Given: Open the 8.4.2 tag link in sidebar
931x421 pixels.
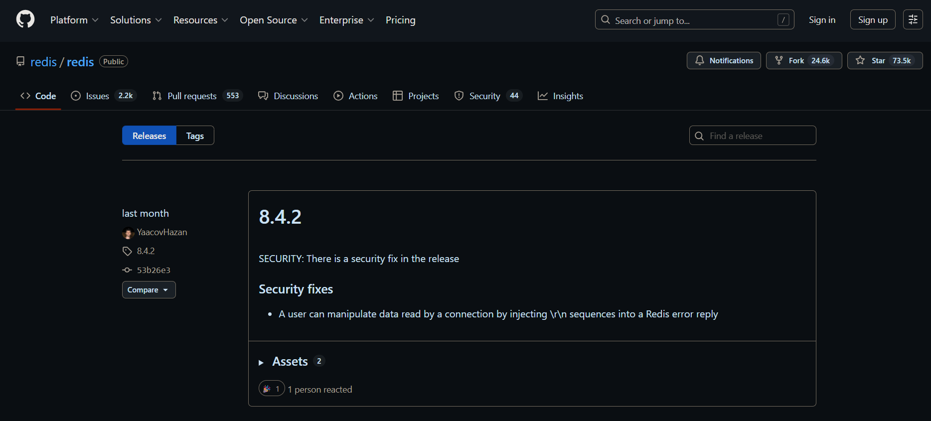Looking at the screenshot, I should click(146, 251).
